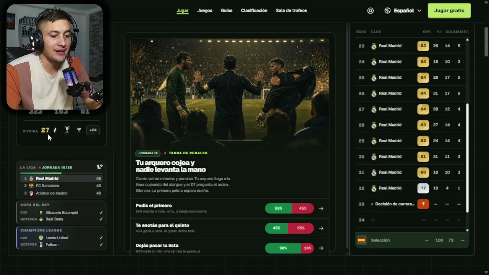Click the Real Betis crest
This screenshot has height=275, width=489.
coord(41,219)
